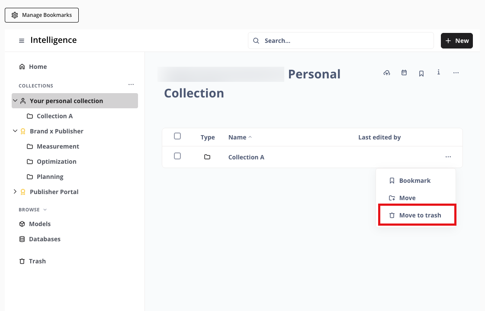Image resolution: width=485 pixels, height=311 pixels.
Task: Toggle the select-all checkbox in table header
Action: pos(177,136)
